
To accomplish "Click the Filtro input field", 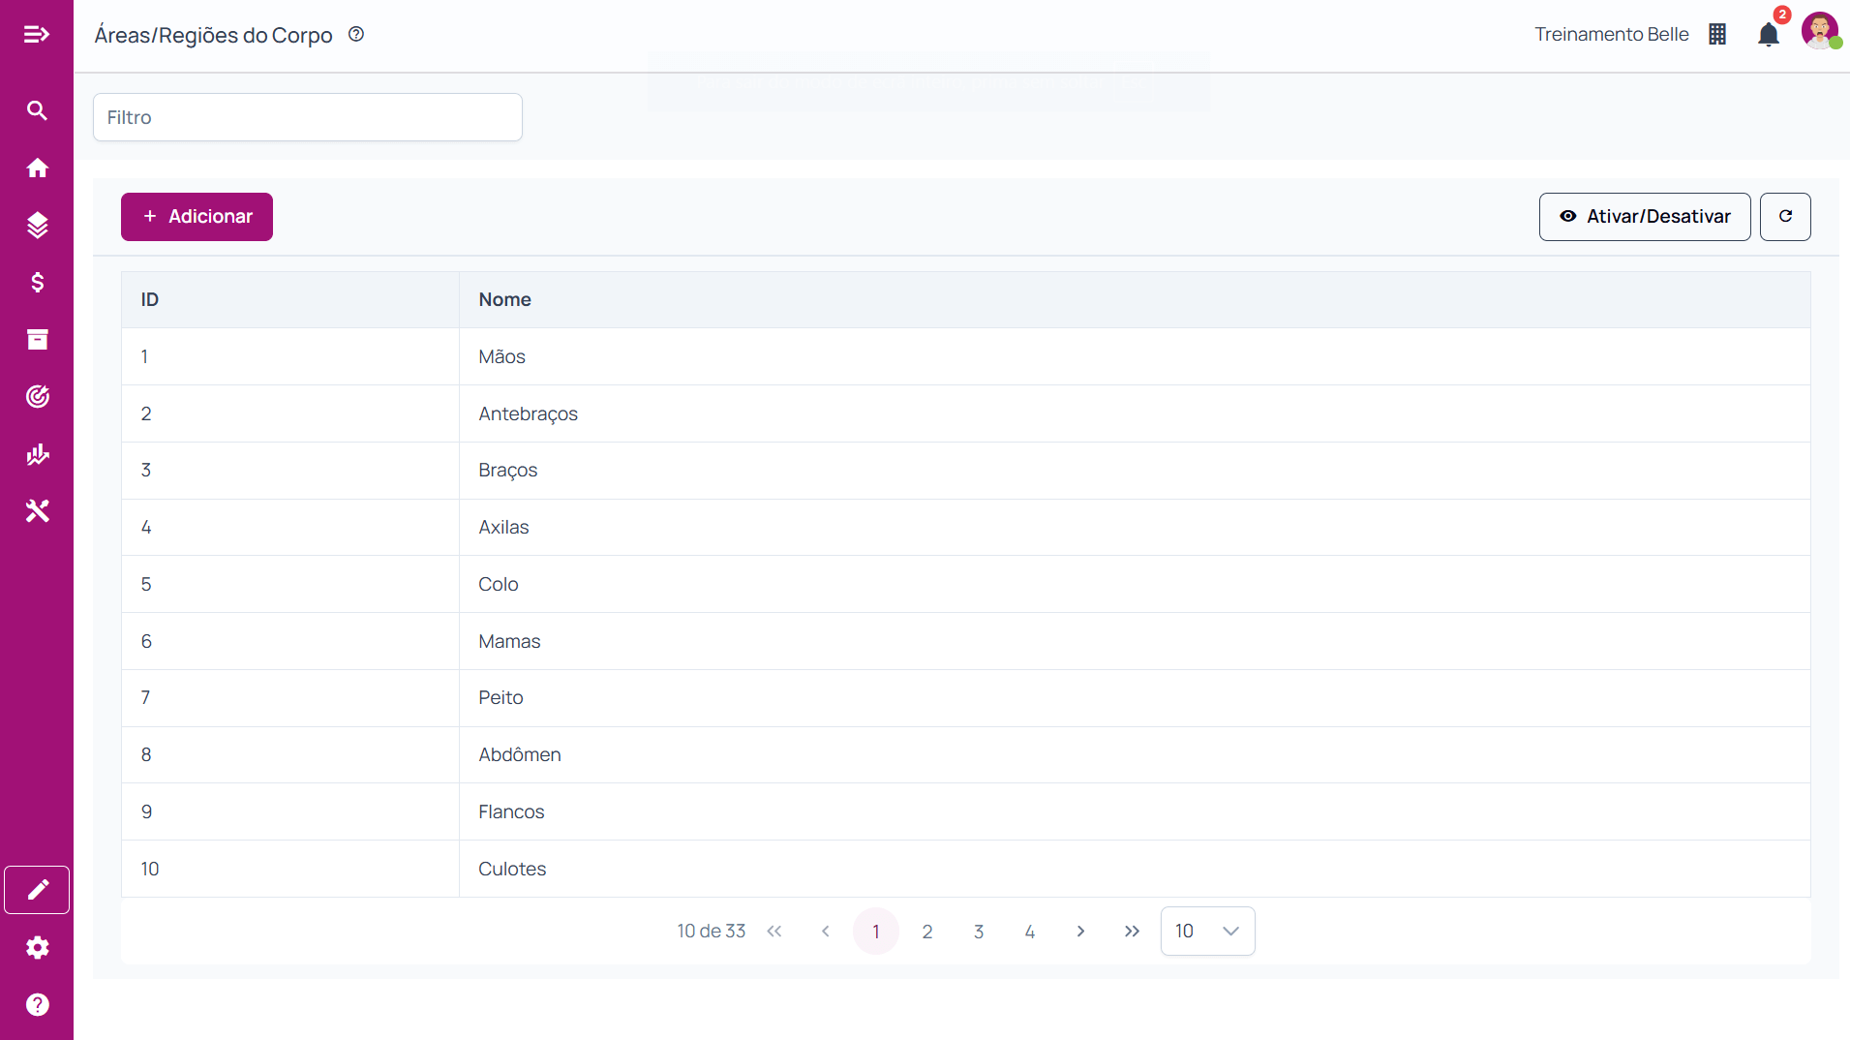I will [x=308, y=117].
